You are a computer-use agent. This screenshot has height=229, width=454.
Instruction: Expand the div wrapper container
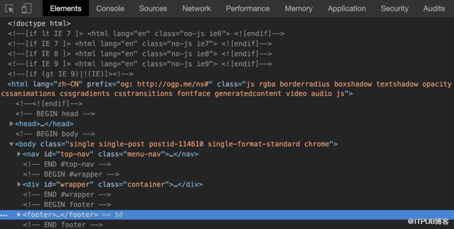pyautogui.click(x=19, y=184)
